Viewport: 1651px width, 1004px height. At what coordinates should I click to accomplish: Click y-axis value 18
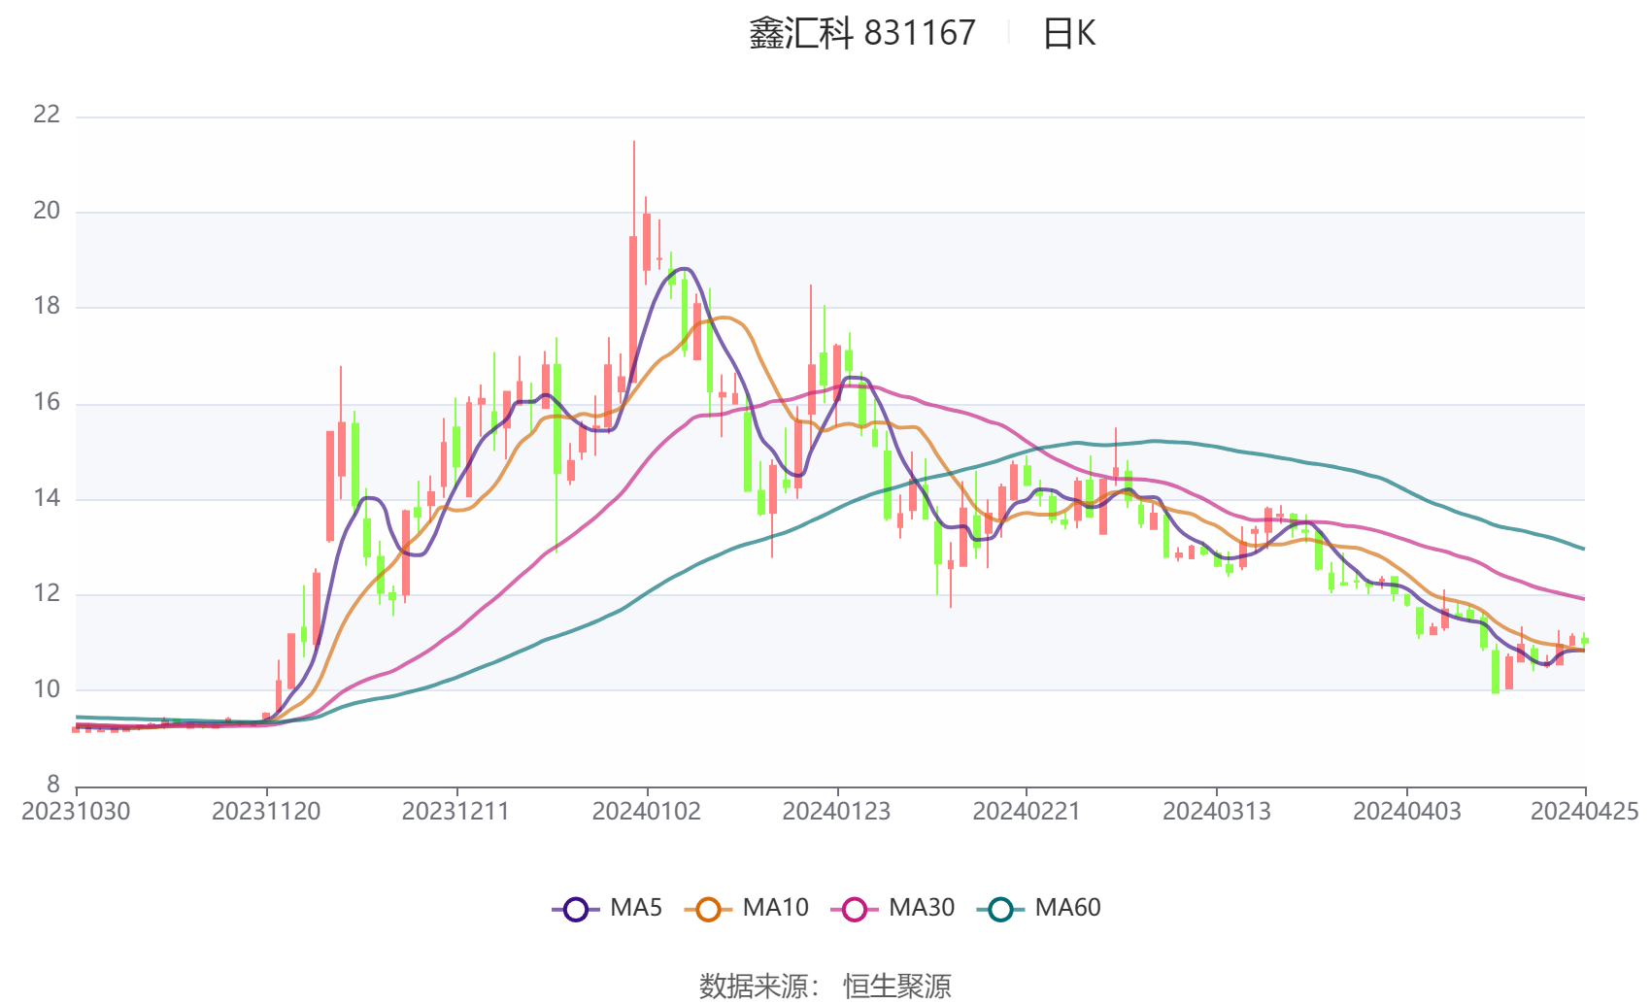click(x=47, y=306)
